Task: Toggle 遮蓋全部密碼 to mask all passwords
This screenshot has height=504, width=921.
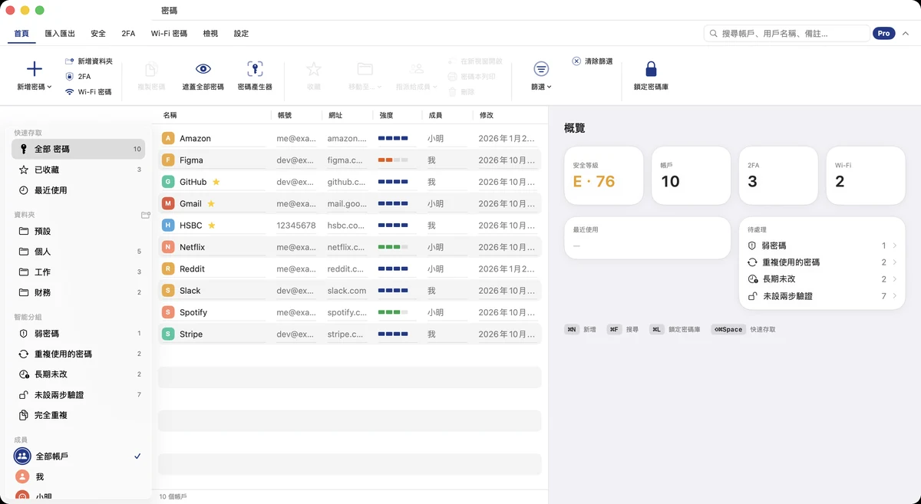Action: [x=203, y=76]
